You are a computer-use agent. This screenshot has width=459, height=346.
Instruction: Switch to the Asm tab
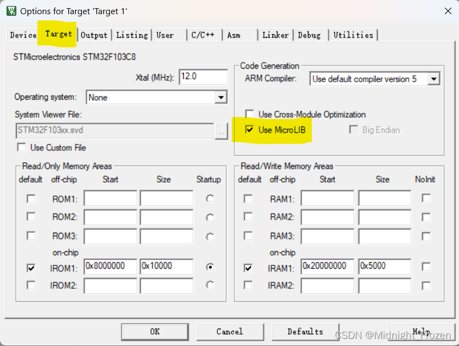click(x=240, y=35)
